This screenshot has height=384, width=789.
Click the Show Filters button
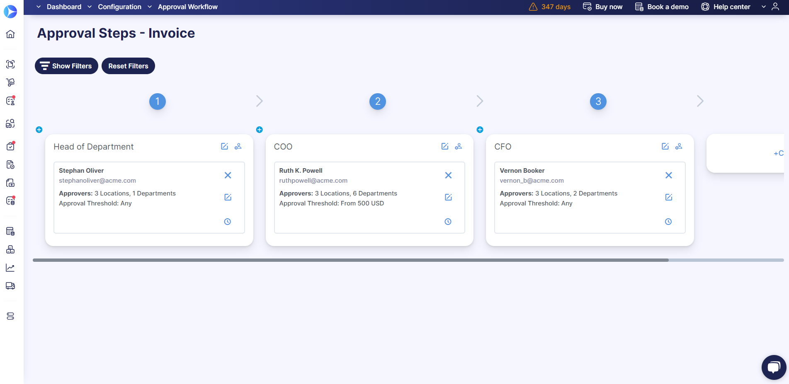[x=66, y=66]
